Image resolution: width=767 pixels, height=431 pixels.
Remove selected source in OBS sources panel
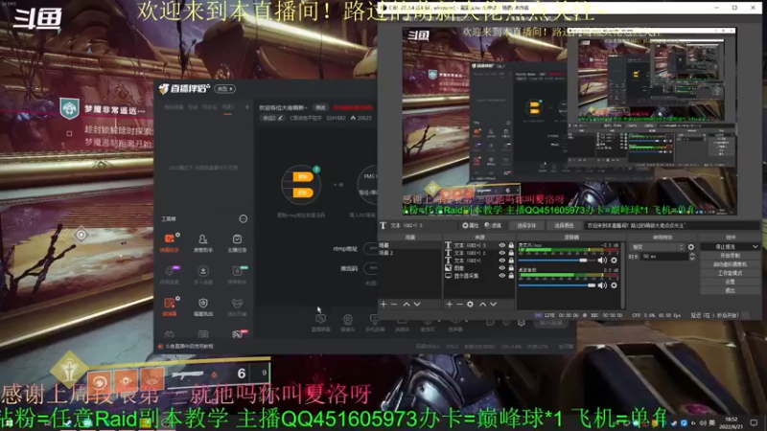click(x=459, y=304)
